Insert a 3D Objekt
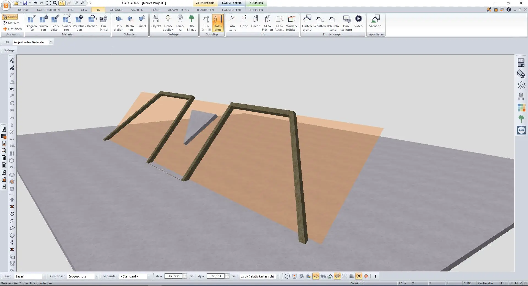The image size is (528, 286). point(156,21)
